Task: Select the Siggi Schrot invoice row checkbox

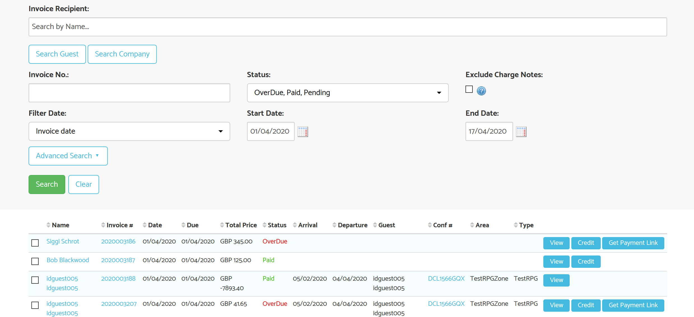Action: pyautogui.click(x=35, y=243)
